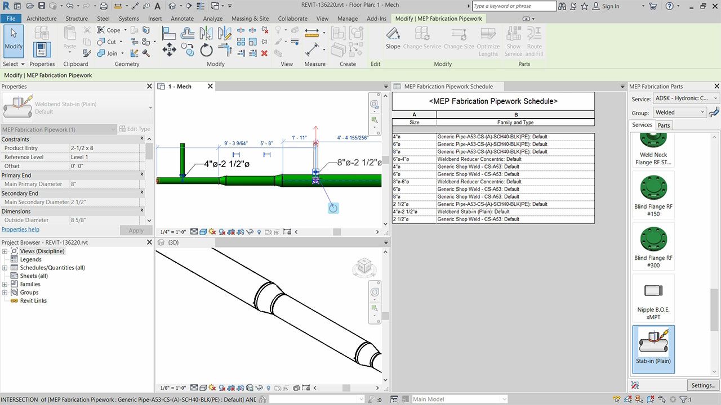Toggle Sun Path in Mech view bar

pyautogui.click(x=212, y=232)
